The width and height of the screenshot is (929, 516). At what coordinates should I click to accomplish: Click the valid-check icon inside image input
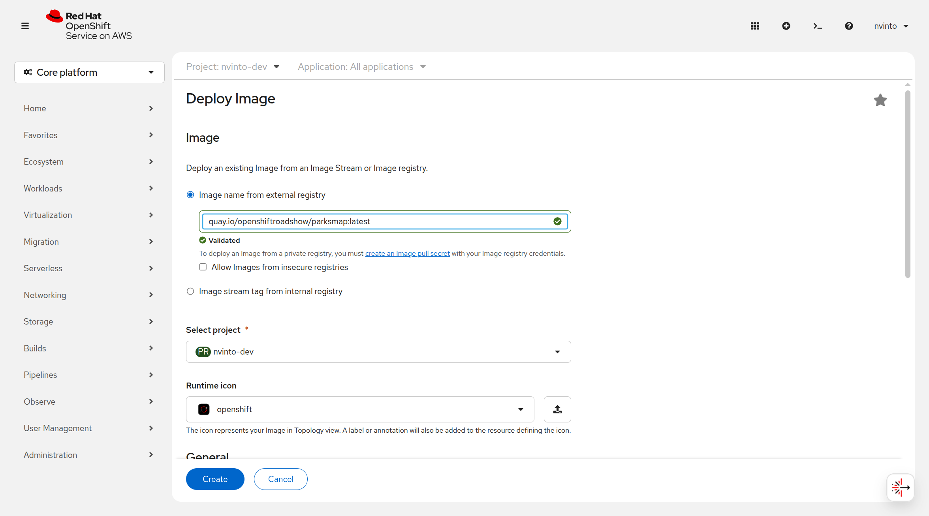(x=557, y=221)
